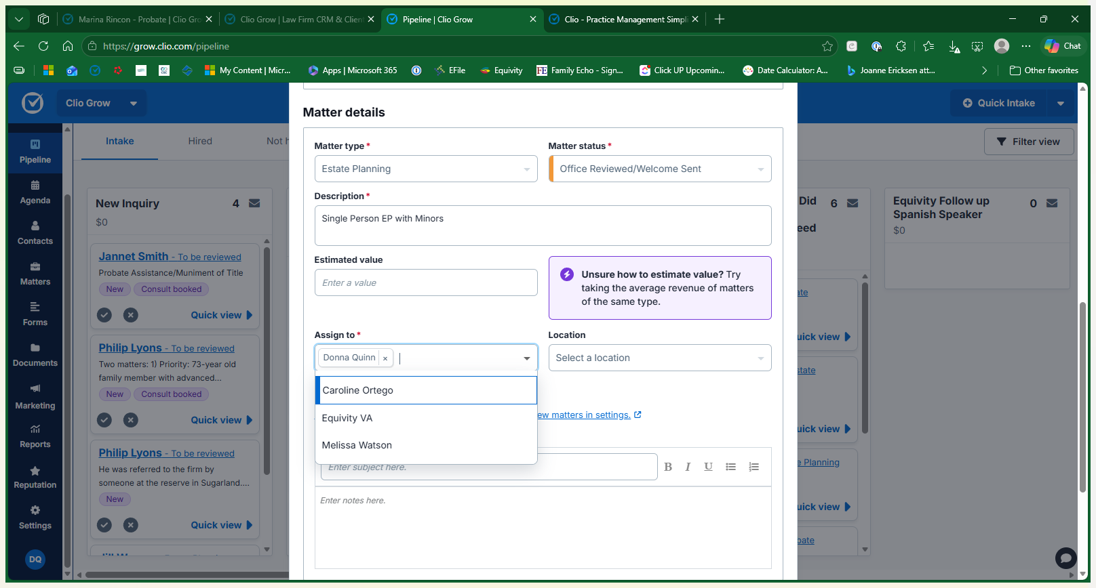Open the Settings sidebar item
Image resolution: width=1096 pixels, height=588 pixels.
[35, 518]
